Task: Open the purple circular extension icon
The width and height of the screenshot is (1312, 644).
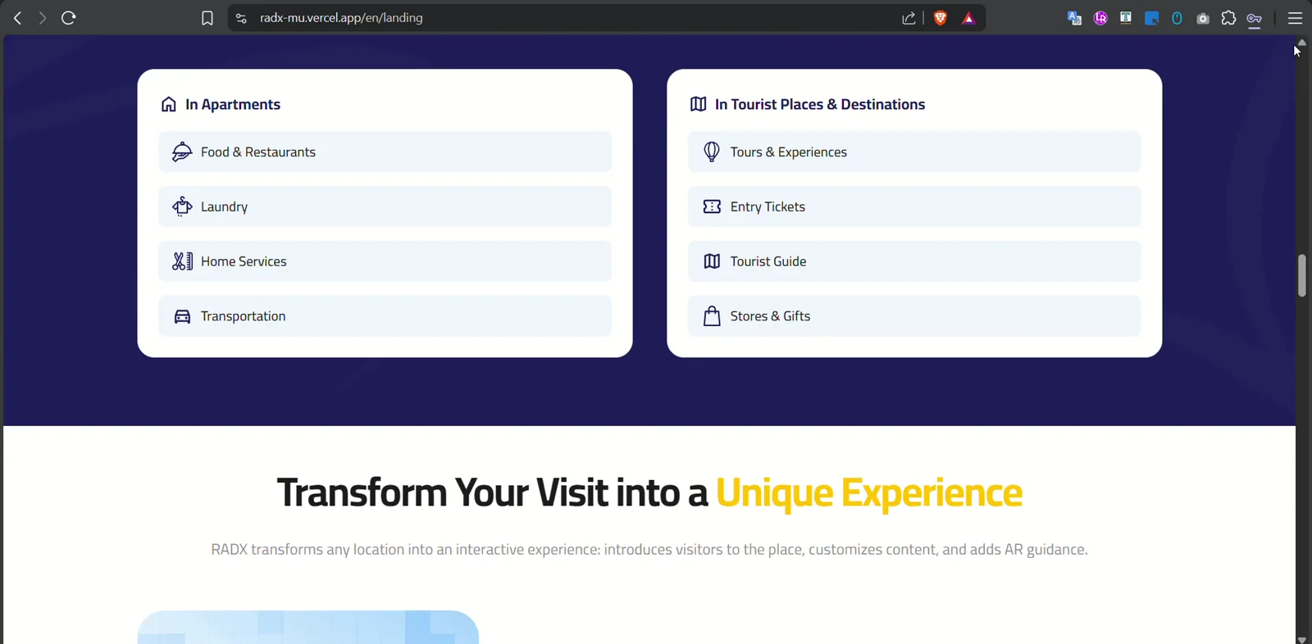Action: pyautogui.click(x=1100, y=18)
